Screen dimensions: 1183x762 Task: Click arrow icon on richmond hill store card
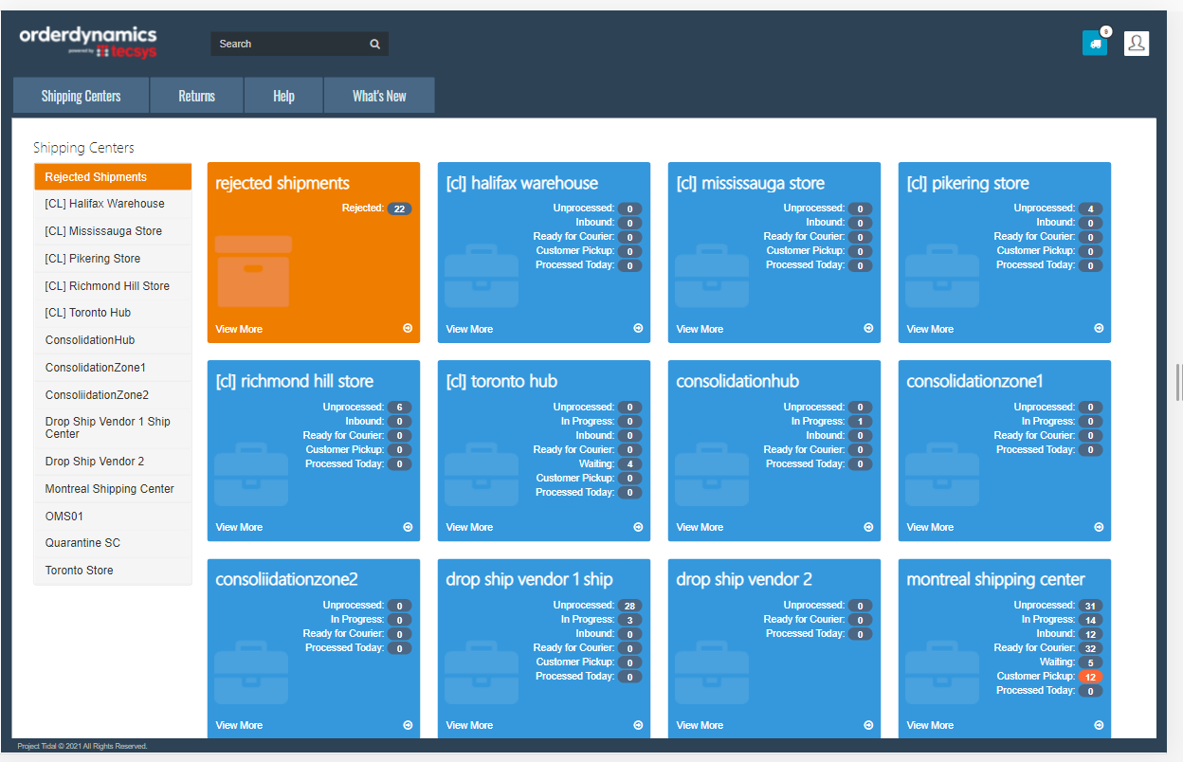click(x=408, y=526)
